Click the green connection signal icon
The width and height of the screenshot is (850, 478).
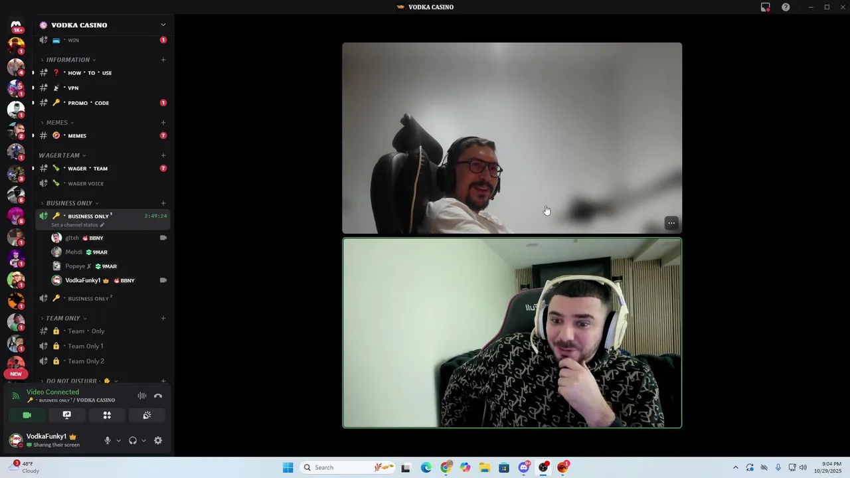point(16,396)
